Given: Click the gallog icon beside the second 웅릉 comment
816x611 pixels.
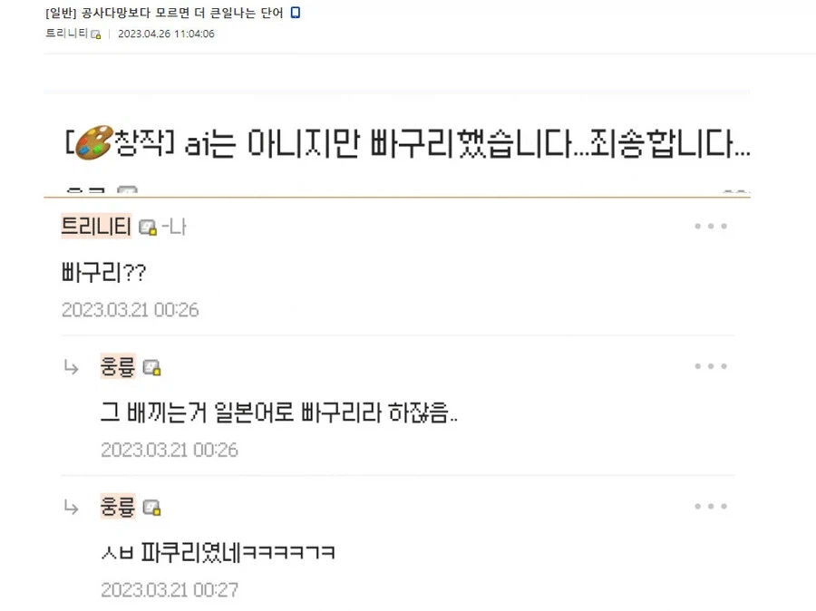Looking at the screenshot, I should tap(151, 507).
